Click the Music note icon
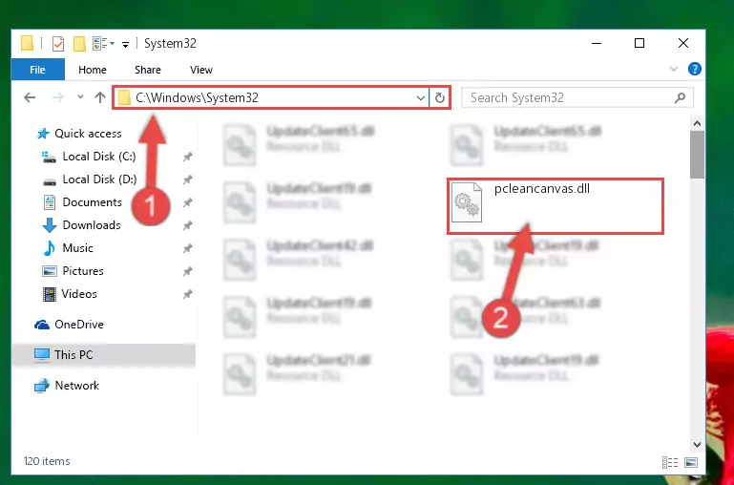 [x=49, y=248]
